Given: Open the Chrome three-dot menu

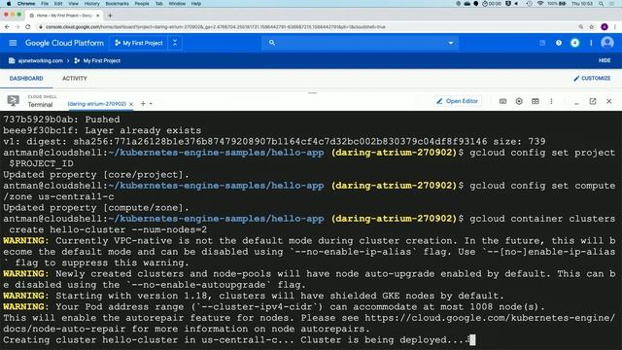Looking at the screenshot, I should (615, 26).
